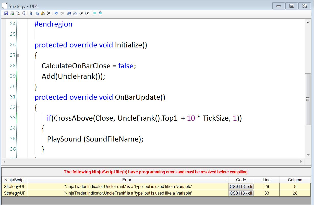Click the Column header in the error grid
Image resolution: width=314 pixels, height=205 pixels.
click(x=295, y=180)
